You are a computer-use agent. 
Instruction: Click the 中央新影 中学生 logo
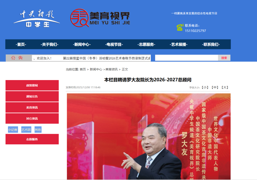(x=36, y=19)
